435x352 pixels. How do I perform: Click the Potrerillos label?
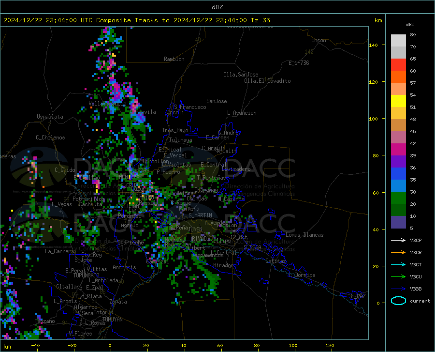88,199
